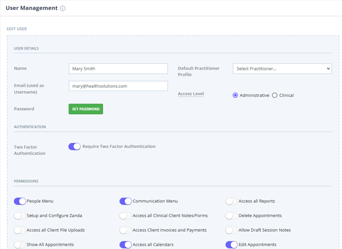Select the Clinical access level

click(x=275, y=95)
